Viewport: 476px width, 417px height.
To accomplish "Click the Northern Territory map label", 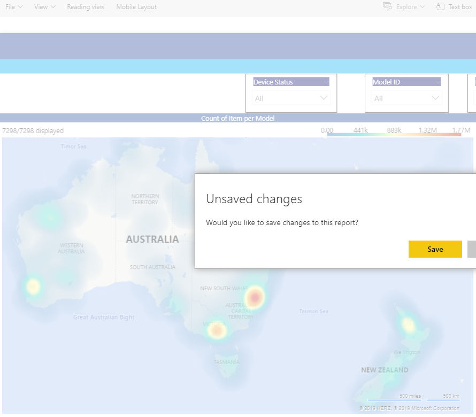I will point(145,199).
